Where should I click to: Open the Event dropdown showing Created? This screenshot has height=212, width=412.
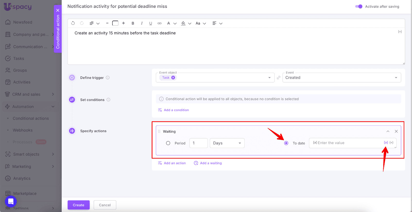(x=341, y=78)
